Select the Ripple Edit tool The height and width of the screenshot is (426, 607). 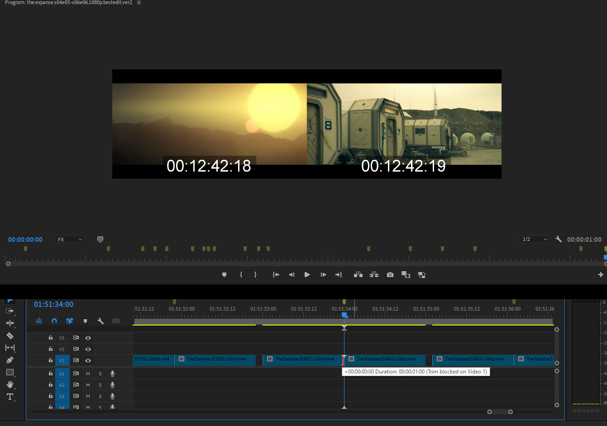(10, 323)
